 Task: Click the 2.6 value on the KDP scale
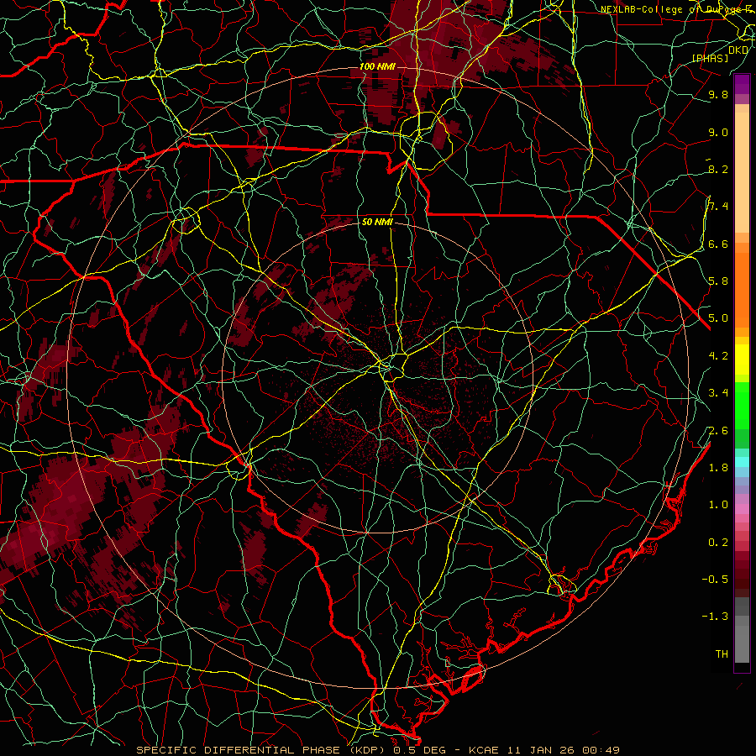click(718, 431)
